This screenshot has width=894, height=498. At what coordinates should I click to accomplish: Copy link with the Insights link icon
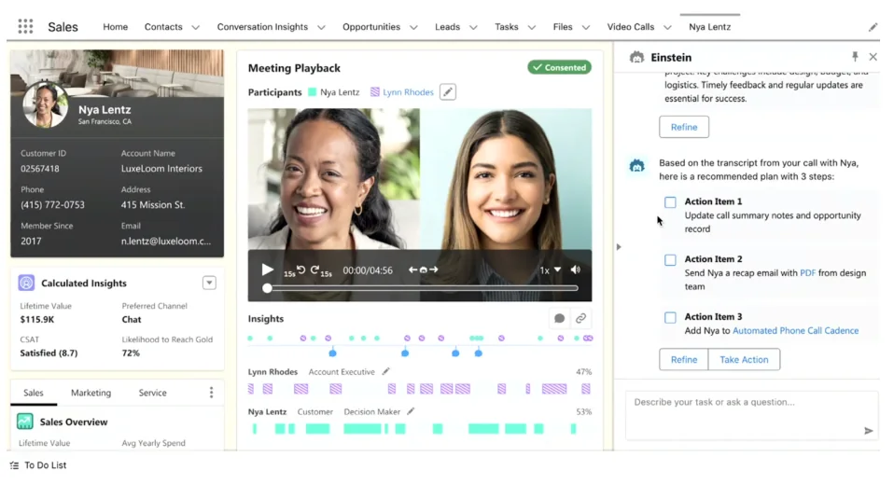pyautogui.click(x=580, y=319)
